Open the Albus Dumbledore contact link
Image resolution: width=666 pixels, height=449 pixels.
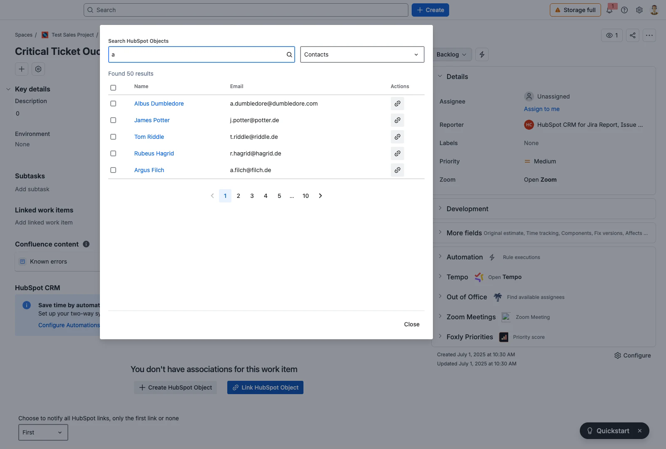coord(159,104)
